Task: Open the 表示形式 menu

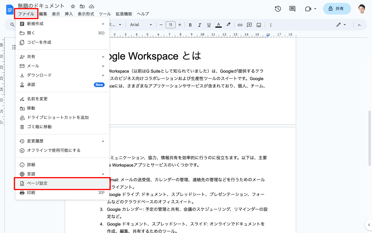Action: tap(86, 14)
